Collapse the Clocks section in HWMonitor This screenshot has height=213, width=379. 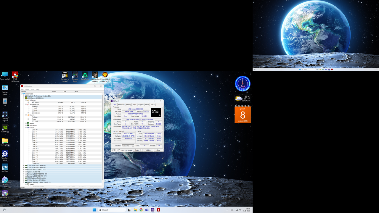(26, 128)
